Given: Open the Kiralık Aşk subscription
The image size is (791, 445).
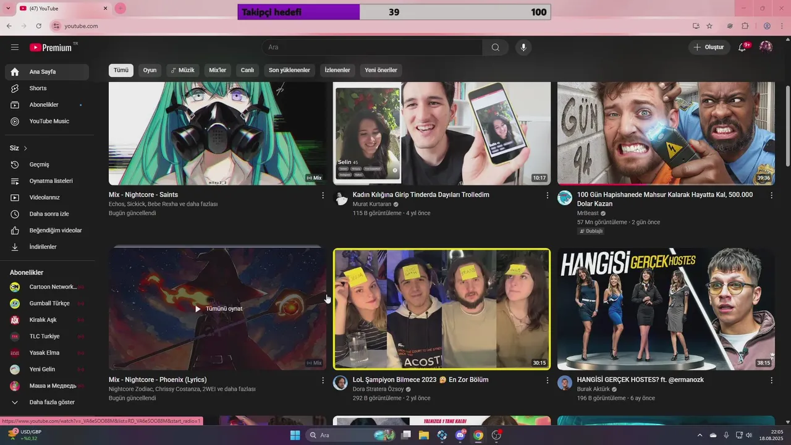Looking at the screenshot, I should (47, 320).
